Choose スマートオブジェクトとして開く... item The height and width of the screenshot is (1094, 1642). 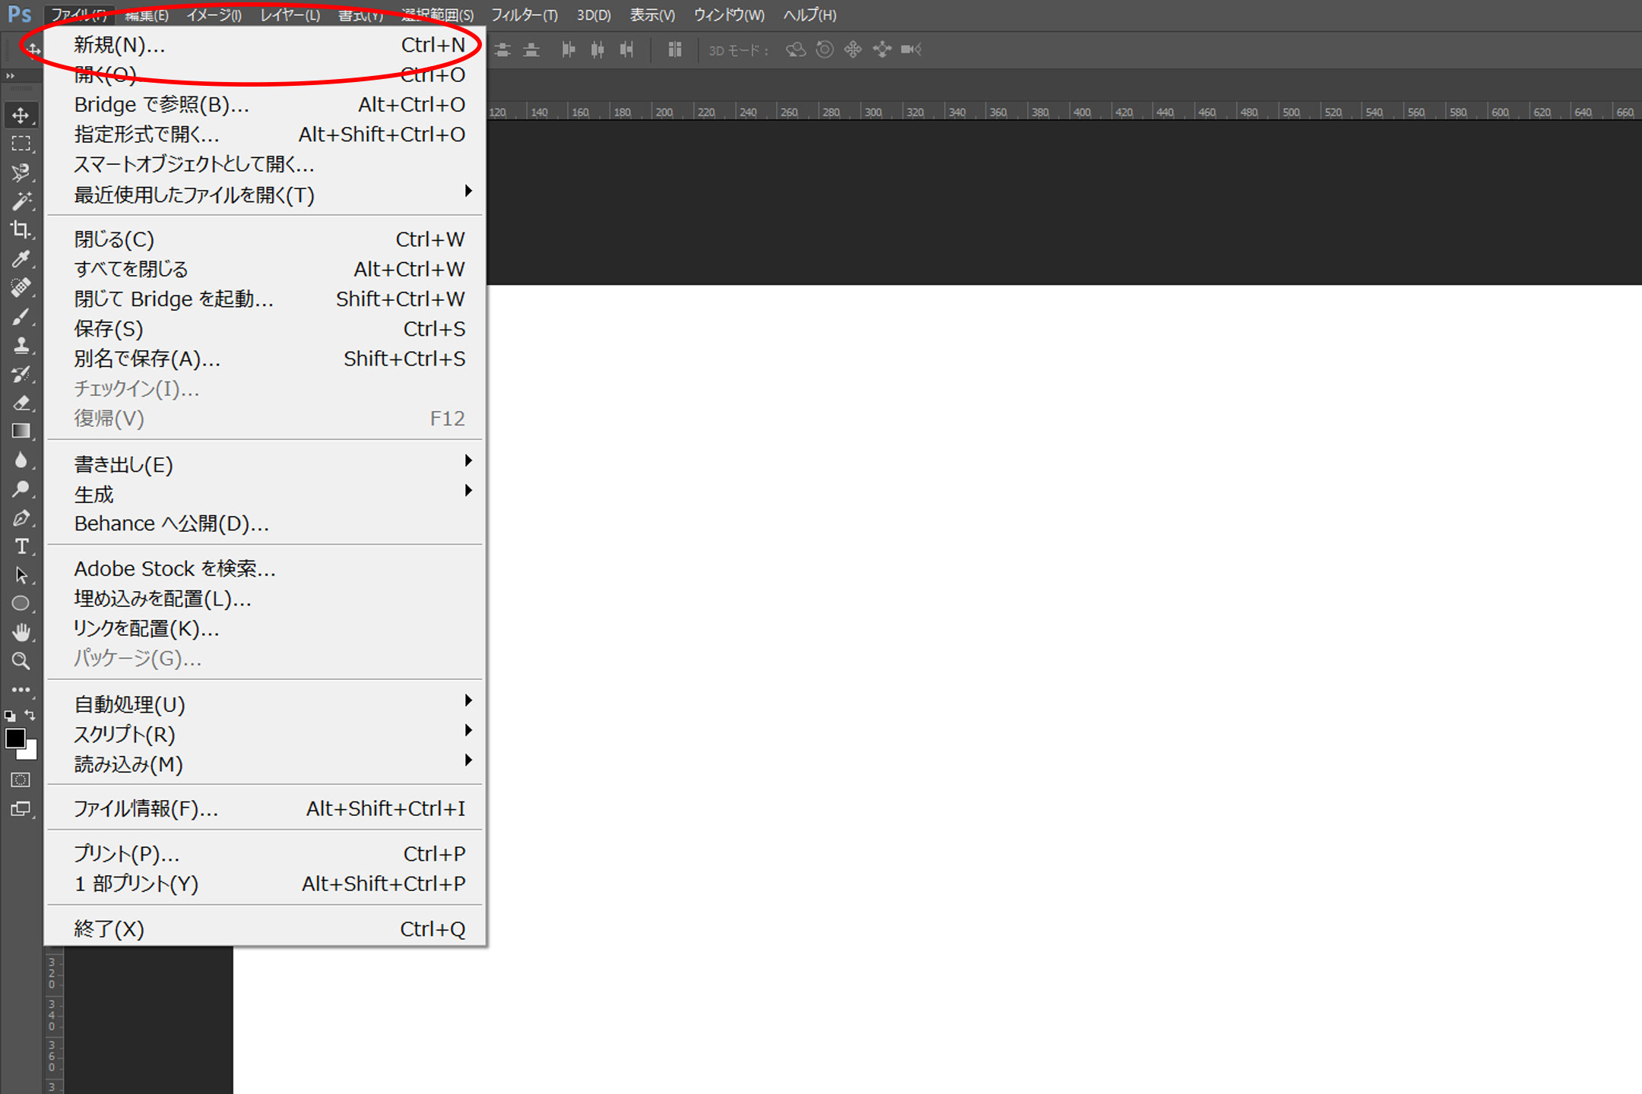tap(266, 164)
